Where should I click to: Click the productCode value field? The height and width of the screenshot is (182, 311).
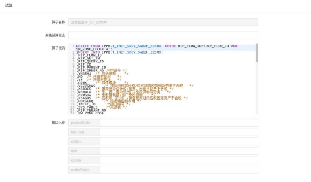(179, 123)
